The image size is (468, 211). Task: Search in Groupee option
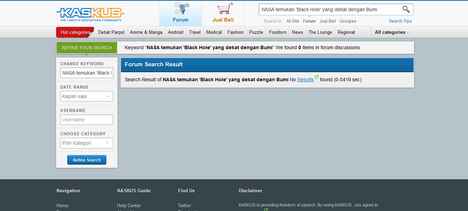[x=348, y=21]
